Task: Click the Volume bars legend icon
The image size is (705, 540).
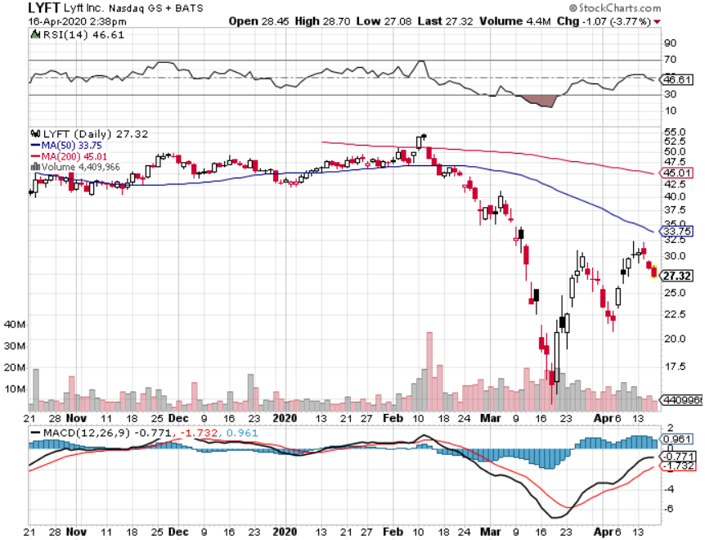Action: tap(35, 167)
